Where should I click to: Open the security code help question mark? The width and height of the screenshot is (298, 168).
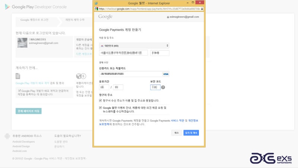click(x=163, y=87)
